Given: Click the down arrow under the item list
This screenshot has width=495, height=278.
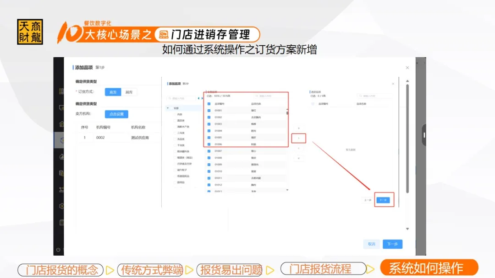Looking at the screenshot, I should [x=287, y=189].
